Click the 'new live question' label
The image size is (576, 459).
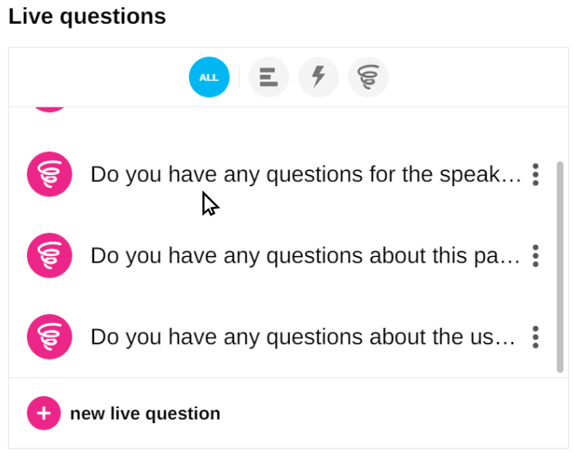point(145,414)
